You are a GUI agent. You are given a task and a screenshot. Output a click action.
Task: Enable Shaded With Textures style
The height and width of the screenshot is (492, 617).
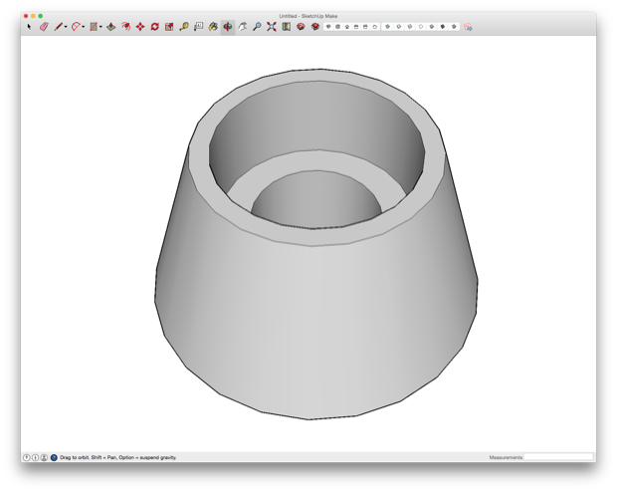pyautogui.click(x=443, y=27)
